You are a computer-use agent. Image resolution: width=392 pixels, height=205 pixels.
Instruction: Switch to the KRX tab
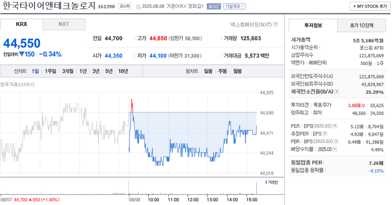(x=22, y=24)
